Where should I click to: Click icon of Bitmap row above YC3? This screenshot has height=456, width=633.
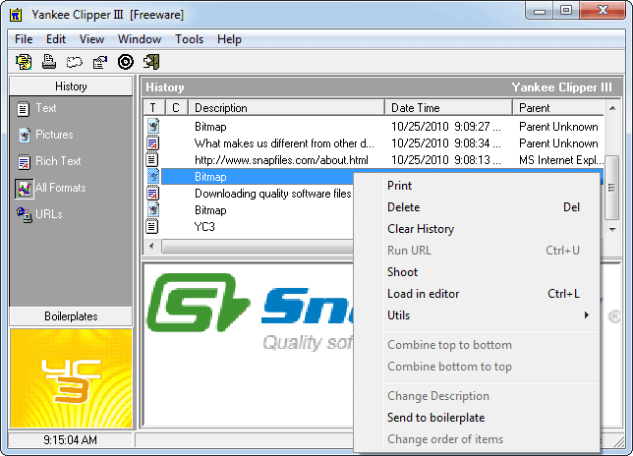[x=153, y=209]
